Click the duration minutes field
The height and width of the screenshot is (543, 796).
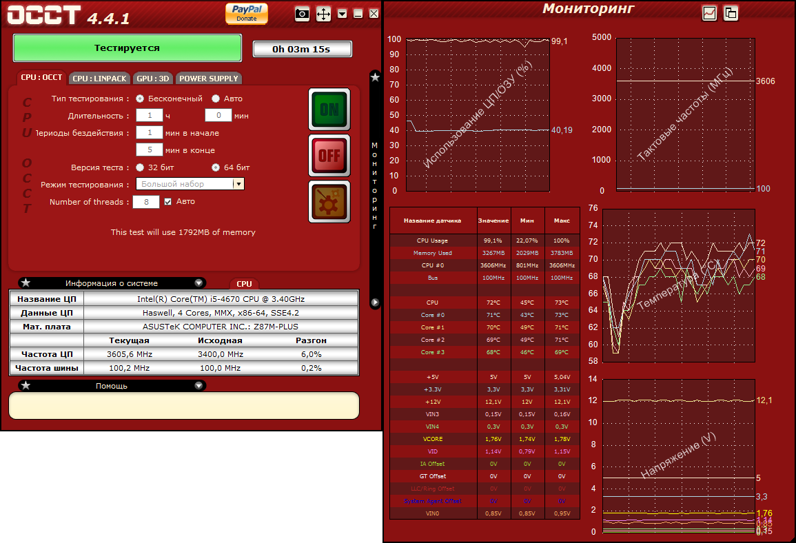[218, 116]
